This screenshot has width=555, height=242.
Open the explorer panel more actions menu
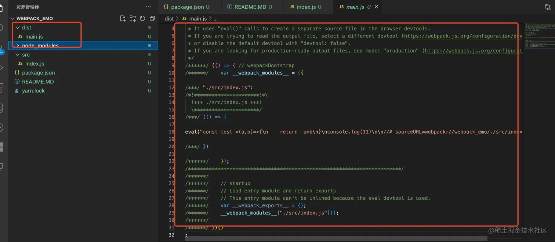149,7
